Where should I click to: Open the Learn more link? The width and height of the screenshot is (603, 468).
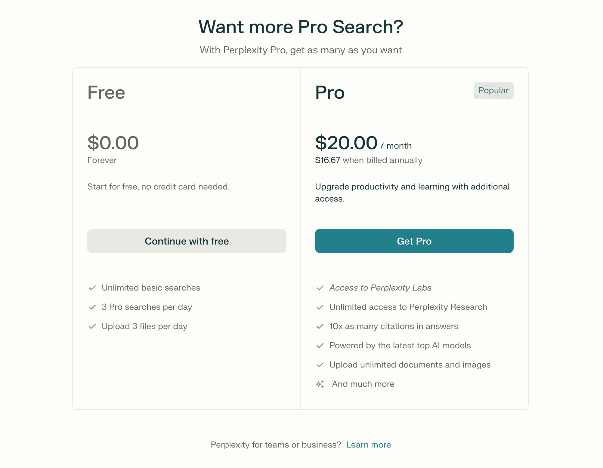click(368, 445)
